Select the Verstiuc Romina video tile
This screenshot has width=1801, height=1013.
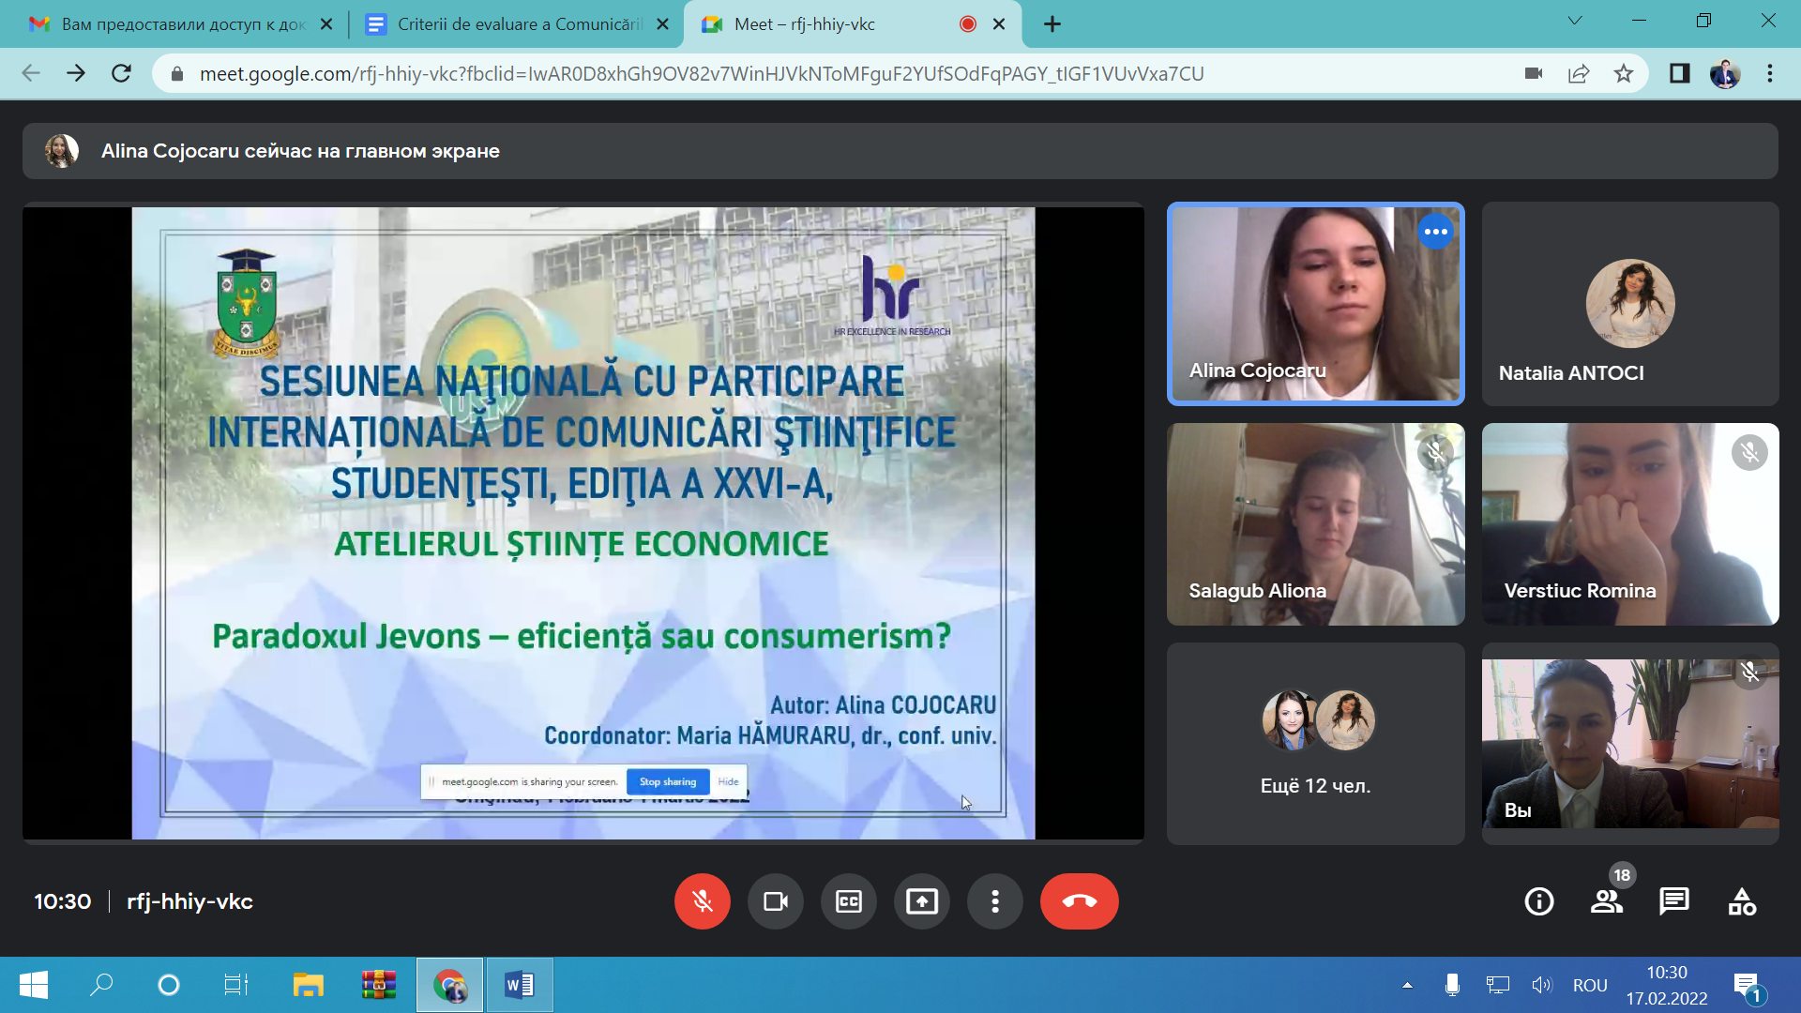coord(1629,523)
